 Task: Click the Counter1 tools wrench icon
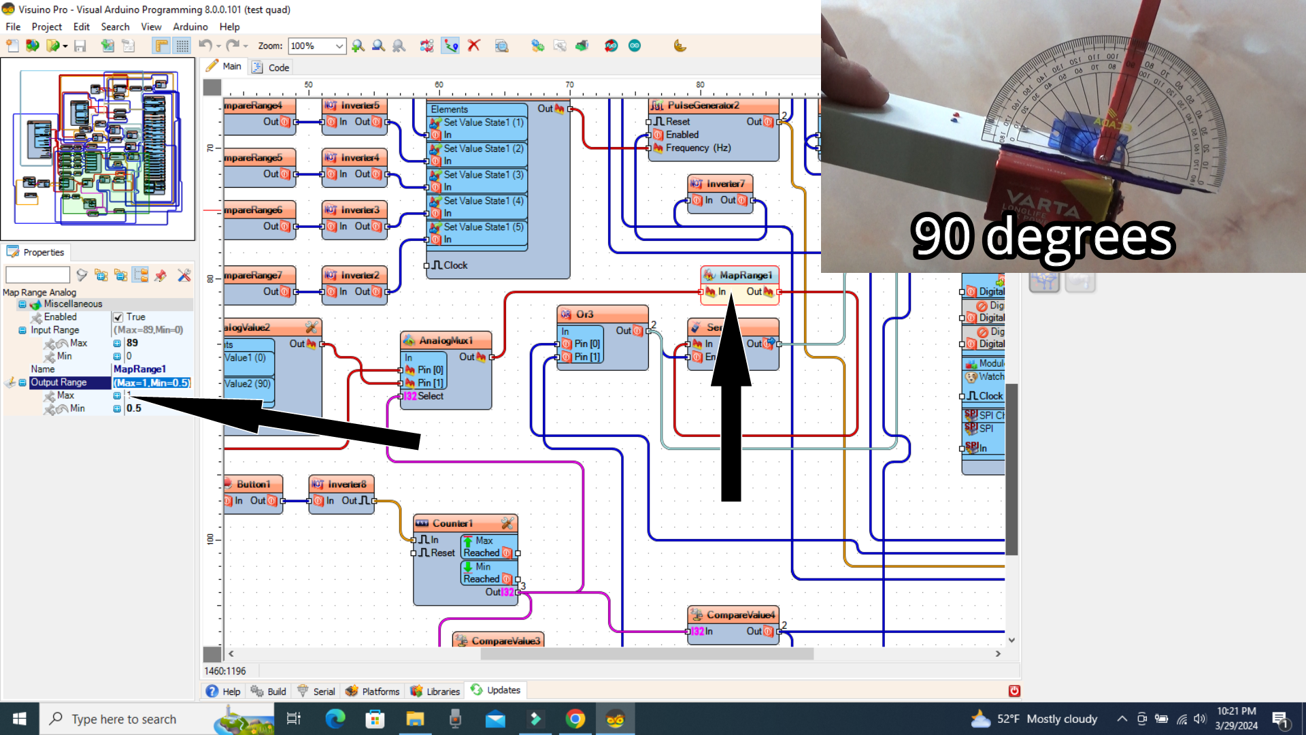tap(507, 523)
